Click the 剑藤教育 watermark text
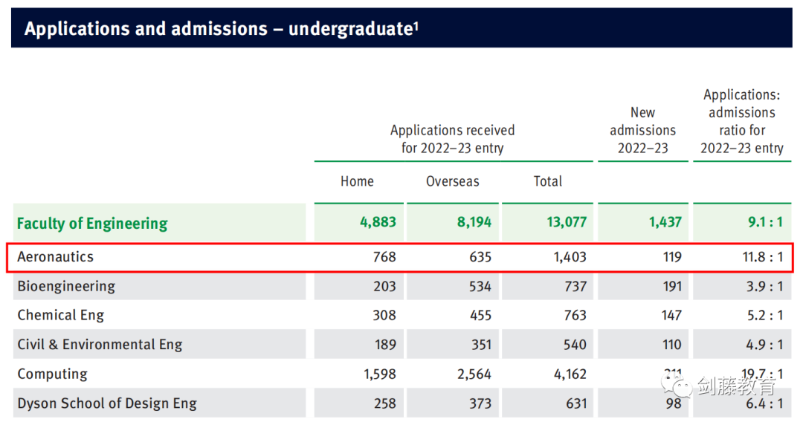803x422 pixels. point(736,386)
